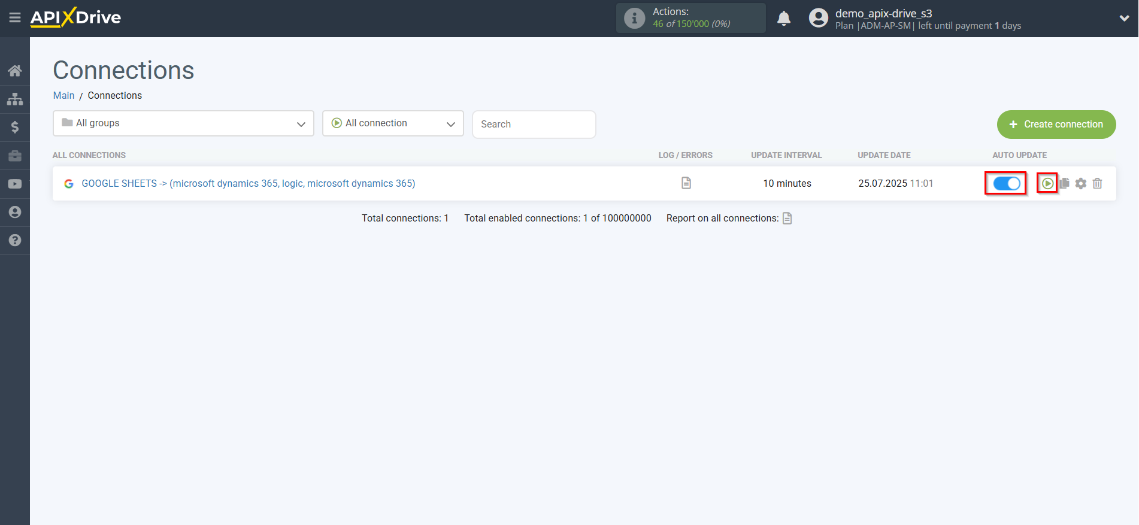This screenshot has width=1139, height=525.
Task: Click the Actions 46 of 150'000 counter
Action: (692, 18)
